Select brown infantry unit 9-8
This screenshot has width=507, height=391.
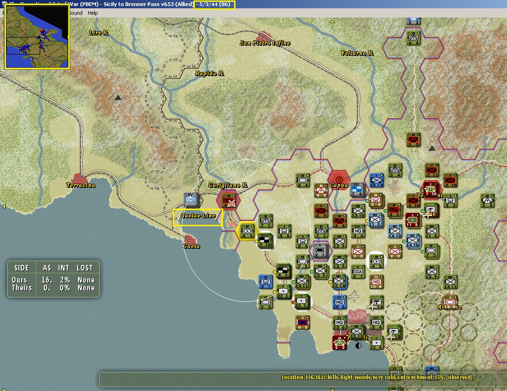(x=357, y=252)
